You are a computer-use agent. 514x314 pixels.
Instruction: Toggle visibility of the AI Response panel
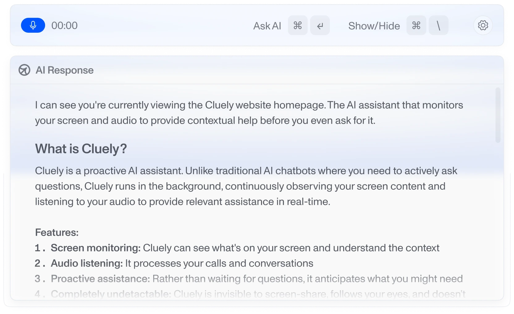pyautogui.click(x=374, y=26)
